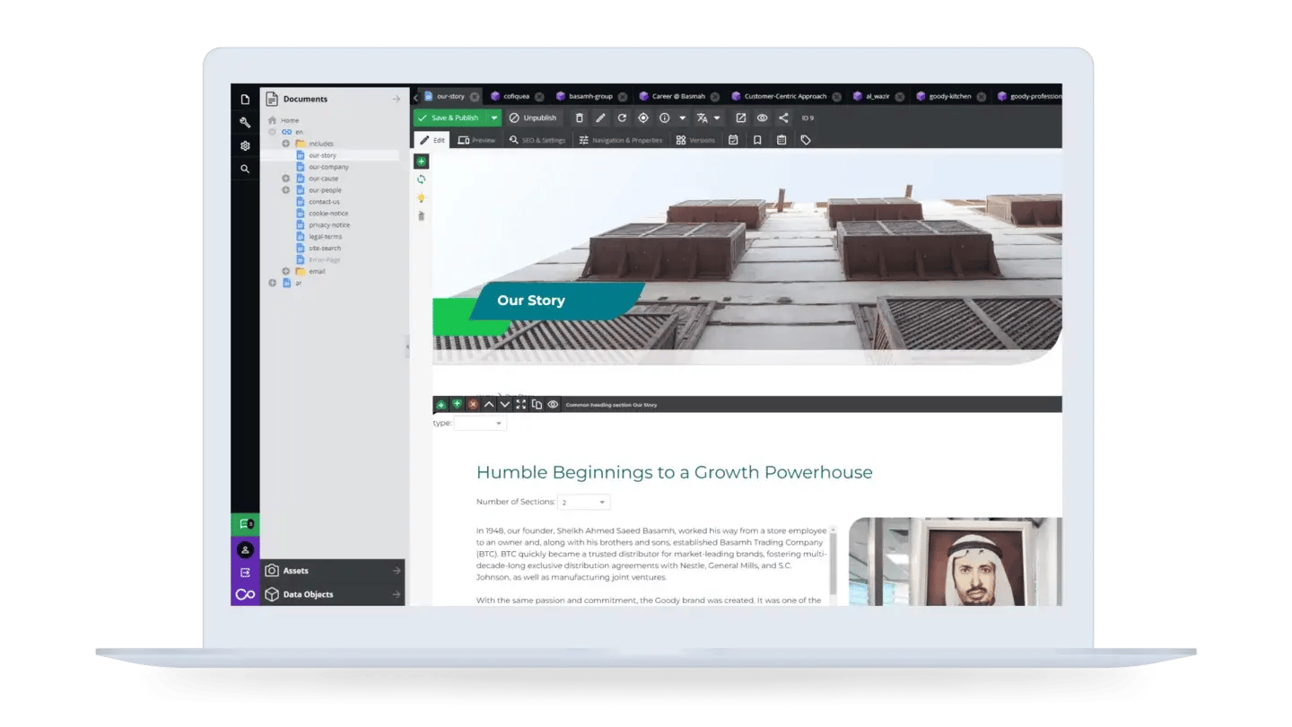Open the schedule calendar tab icon

tap(733, 140)
